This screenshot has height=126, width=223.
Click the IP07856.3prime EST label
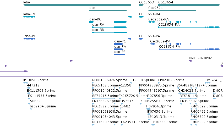(x=160, y=96)
